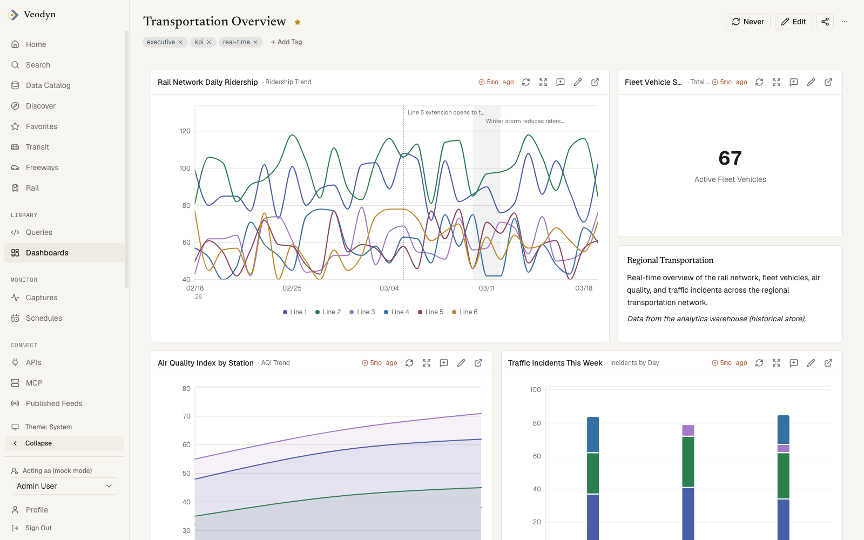The width and height of the screenshot is (864, 540).
Task: Remove the kpi tag
Action: (x=209, y=42)
